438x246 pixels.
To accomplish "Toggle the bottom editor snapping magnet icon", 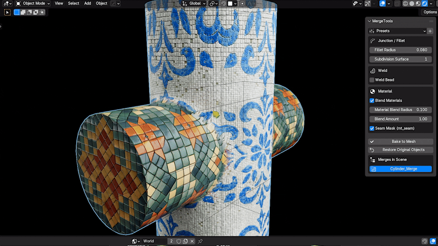I will (424, 241).
